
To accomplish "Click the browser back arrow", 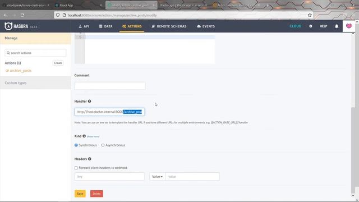I will (6, 15).
